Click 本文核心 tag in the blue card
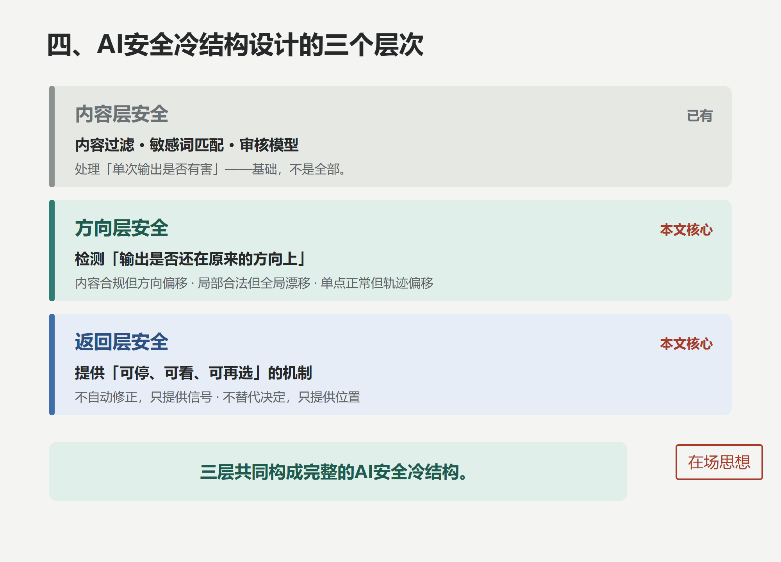The height and width of the screenshot is (562, 781). pos(686,344)
